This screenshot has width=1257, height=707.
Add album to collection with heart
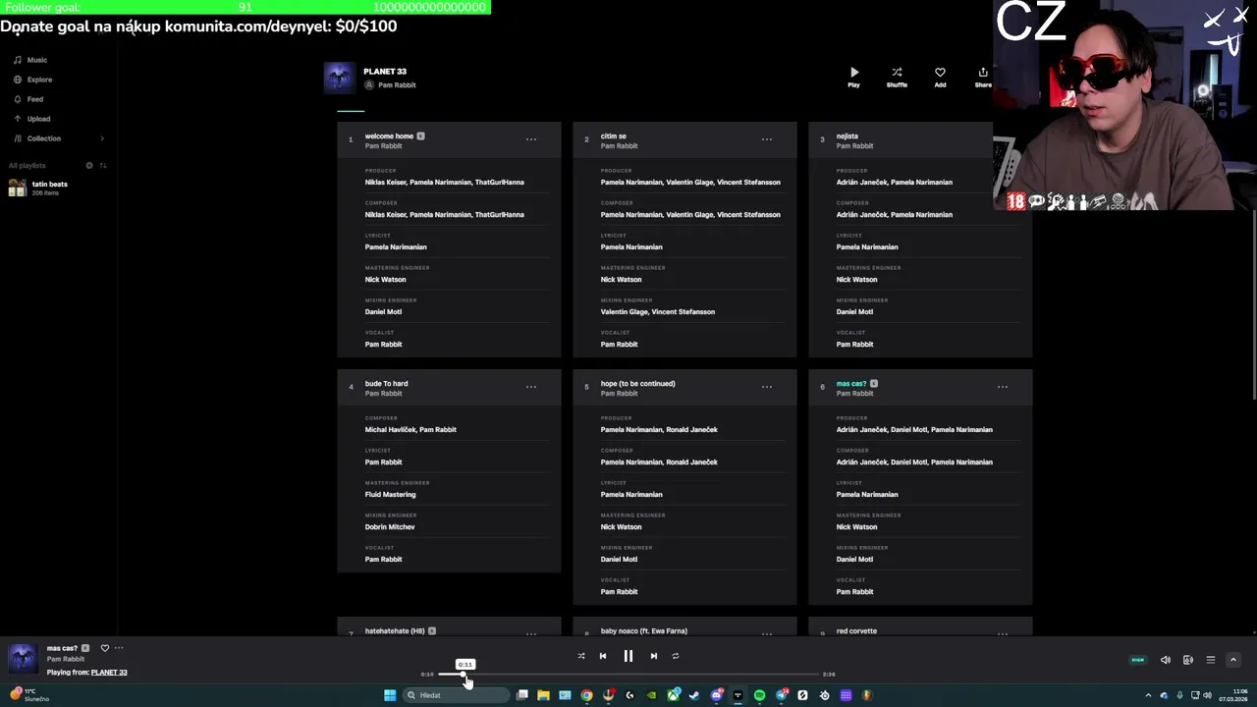[x=940, y=77]
